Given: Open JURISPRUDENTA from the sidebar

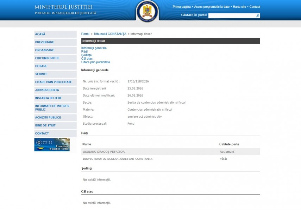Looking at the screenshot, I should coord(47,90).
